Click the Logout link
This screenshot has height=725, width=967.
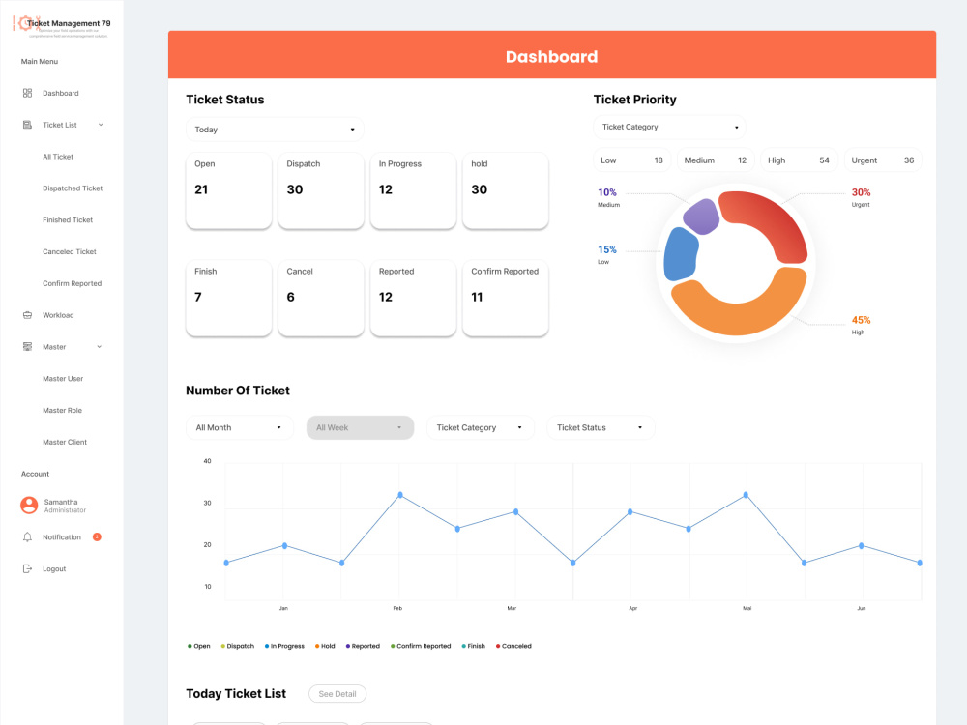[x=54, y=568]
